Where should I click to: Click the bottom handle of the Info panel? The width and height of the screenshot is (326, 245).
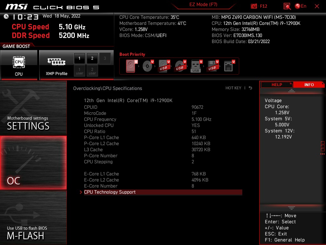pos(292,208)
